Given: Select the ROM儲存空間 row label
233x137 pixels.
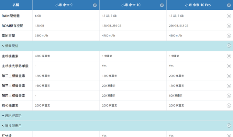Looking at the screenshot, I should coord(13,26).
